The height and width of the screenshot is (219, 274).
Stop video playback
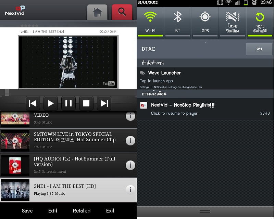pyautogui.click(x=86, y=103)
